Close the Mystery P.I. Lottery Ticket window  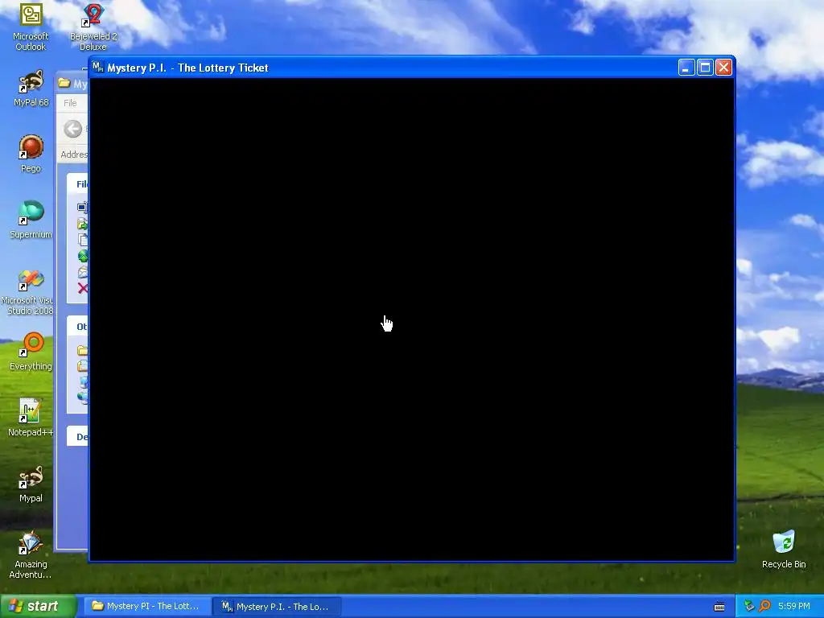point(723,68)
